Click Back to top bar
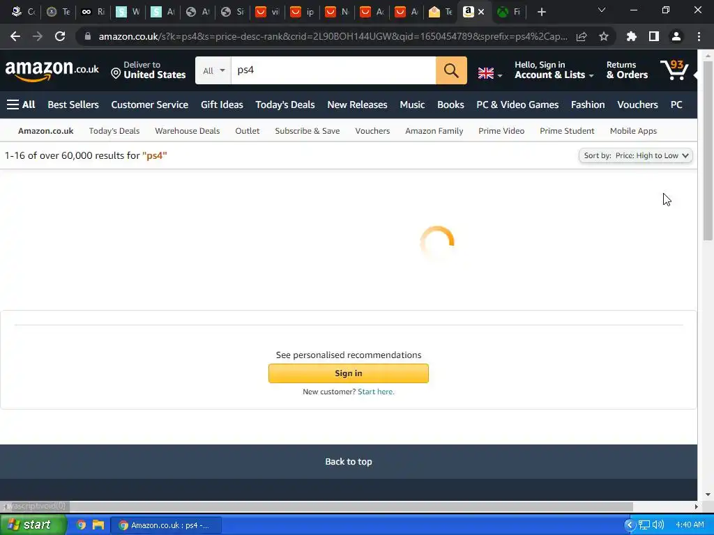The width and height of the screenshot is (714, 535). (349, 462)
